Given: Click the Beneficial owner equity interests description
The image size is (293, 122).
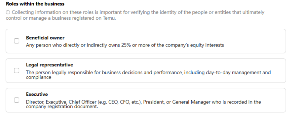Looking at the screenshot, I should 125,45.
